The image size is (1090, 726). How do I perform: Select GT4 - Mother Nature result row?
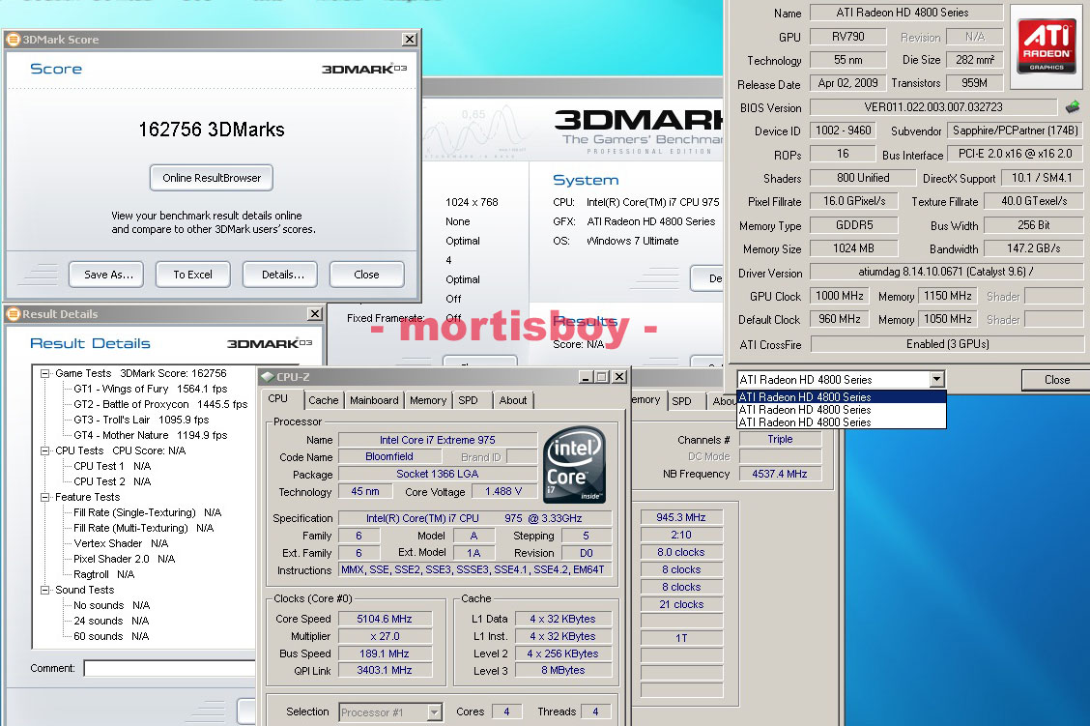[150, 435]
